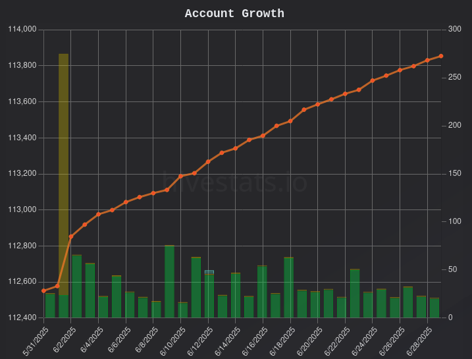Click the 5/31/2025 x-axis date label
The image size is (472, 359).
click(36, 341)
